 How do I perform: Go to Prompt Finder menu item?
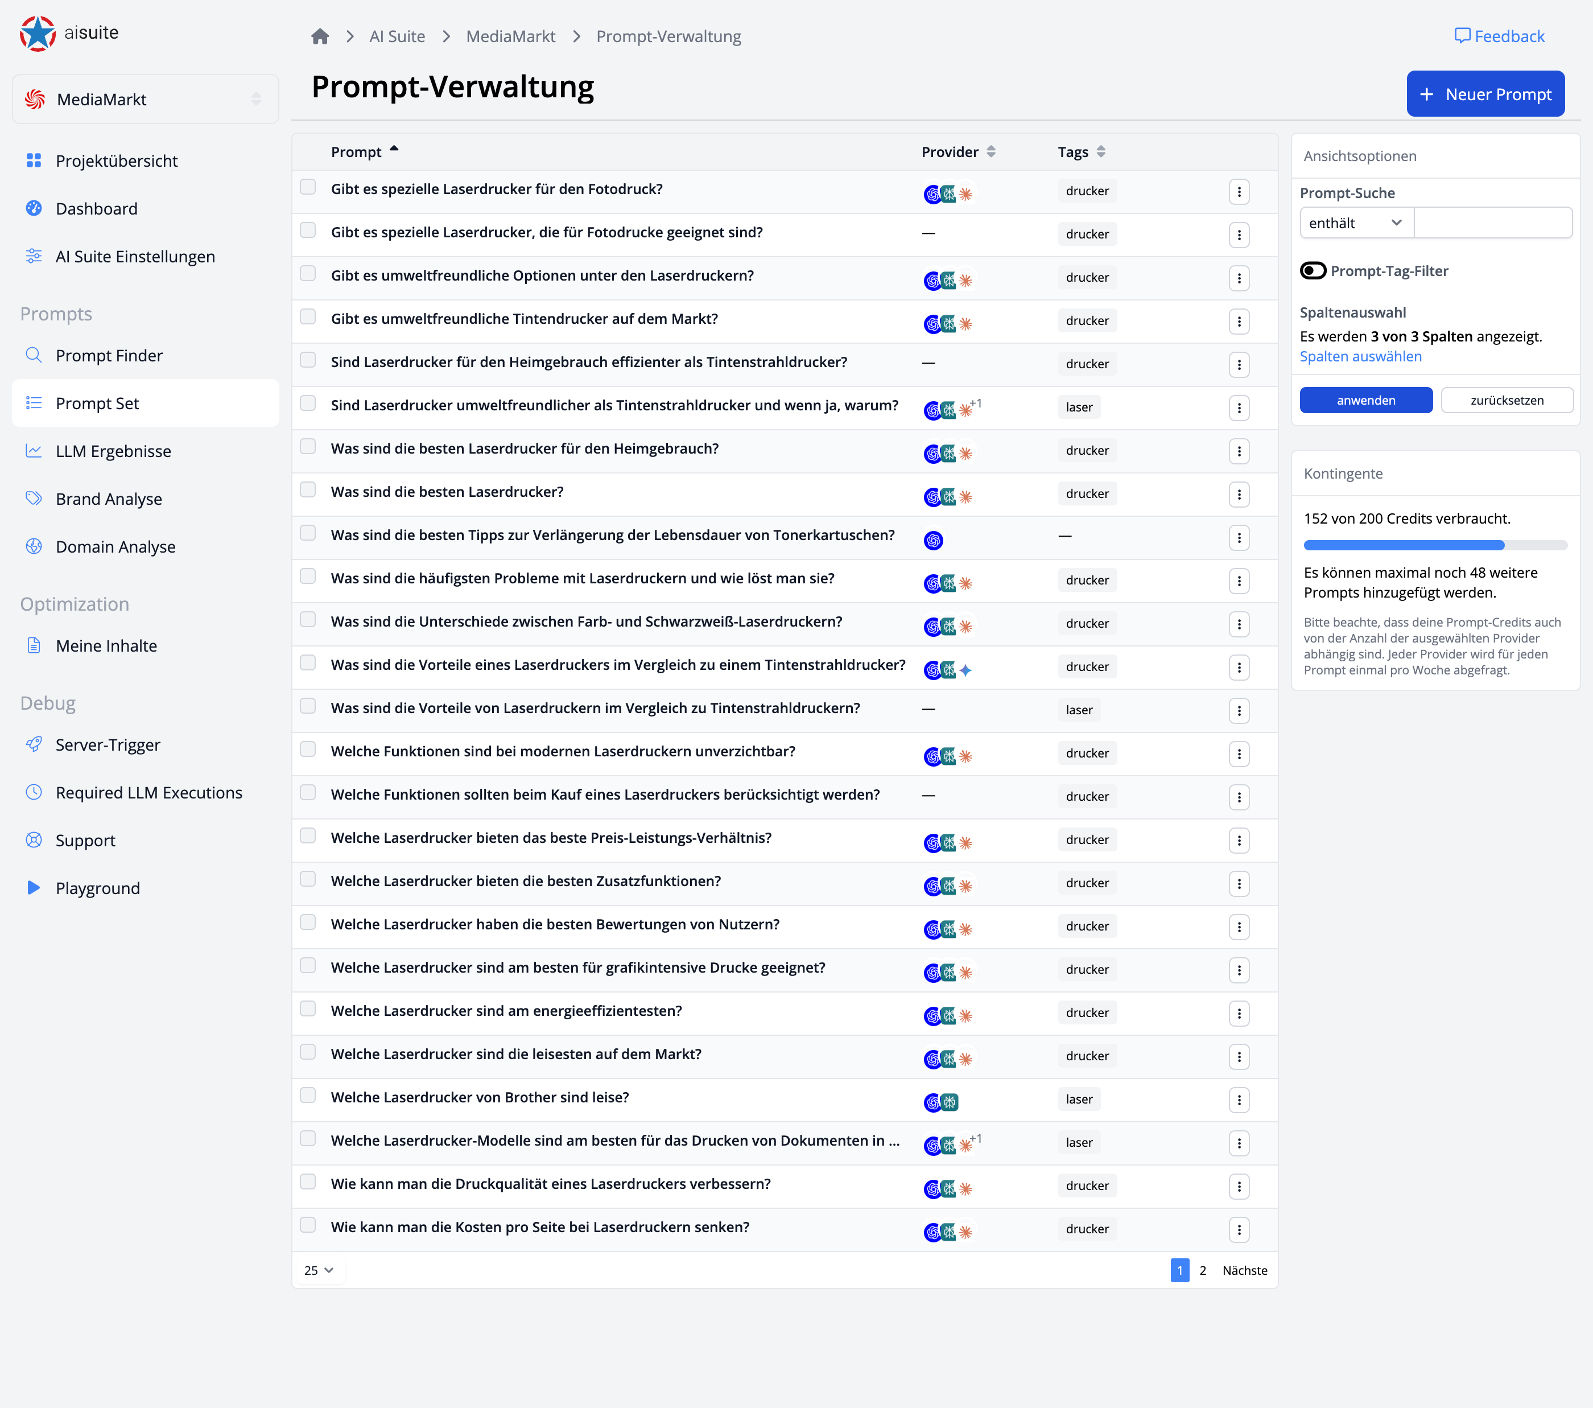point(109,356)
